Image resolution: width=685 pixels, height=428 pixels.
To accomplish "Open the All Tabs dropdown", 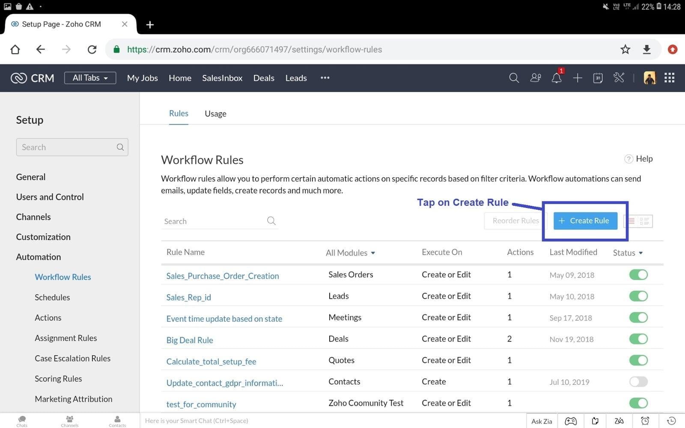I will point(90,78).
